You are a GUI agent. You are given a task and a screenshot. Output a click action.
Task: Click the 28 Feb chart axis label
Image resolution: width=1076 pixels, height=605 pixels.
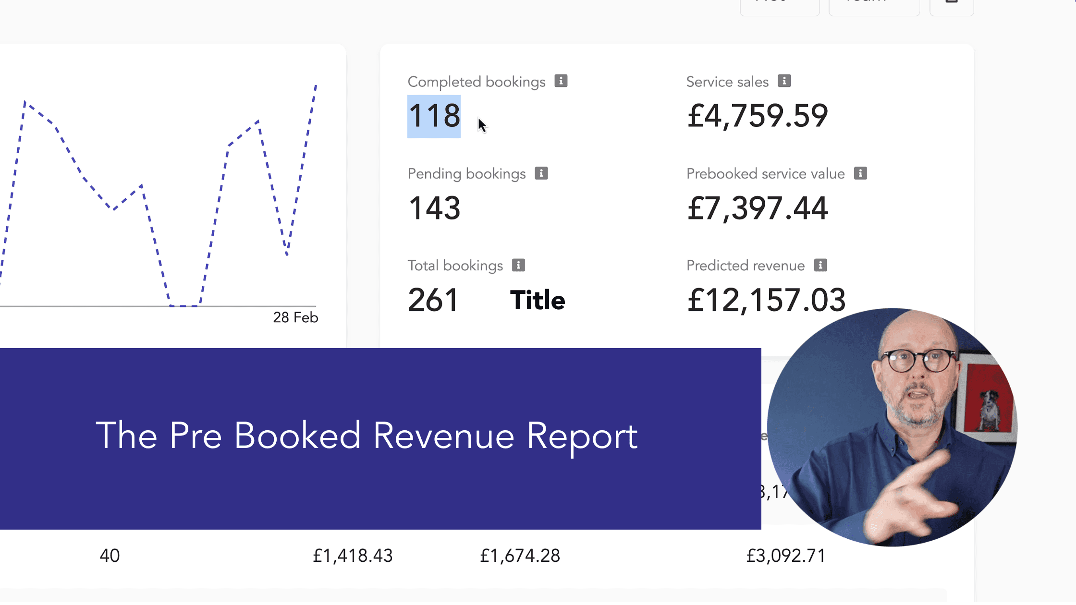tap(295, 317)
